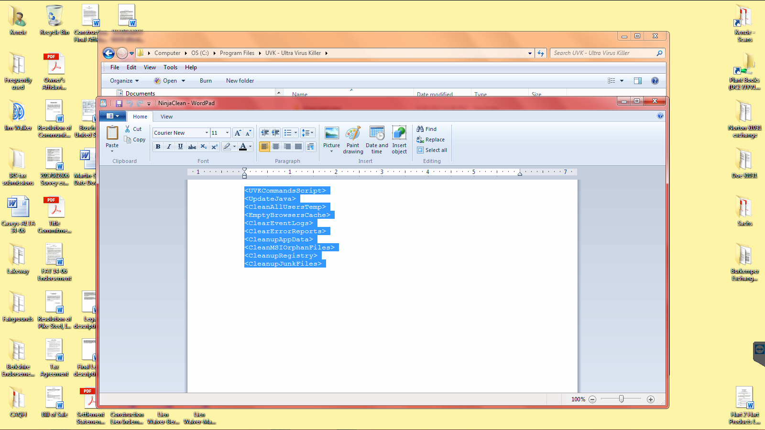Open the list style dropdown arrow
This screenshot has width=765, height=430.
point(295,133)
